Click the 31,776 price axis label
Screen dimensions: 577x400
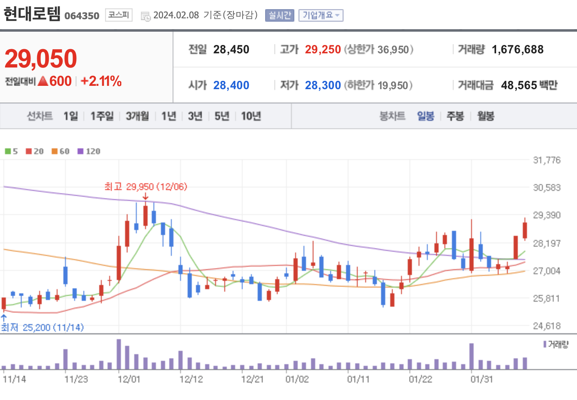point(547,160)
